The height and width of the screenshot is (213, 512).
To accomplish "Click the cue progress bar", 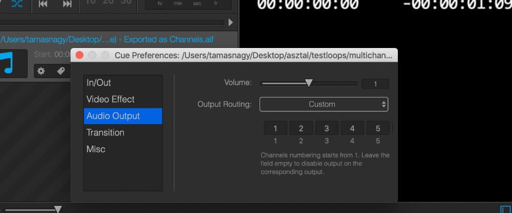I will tap(112, 22).
